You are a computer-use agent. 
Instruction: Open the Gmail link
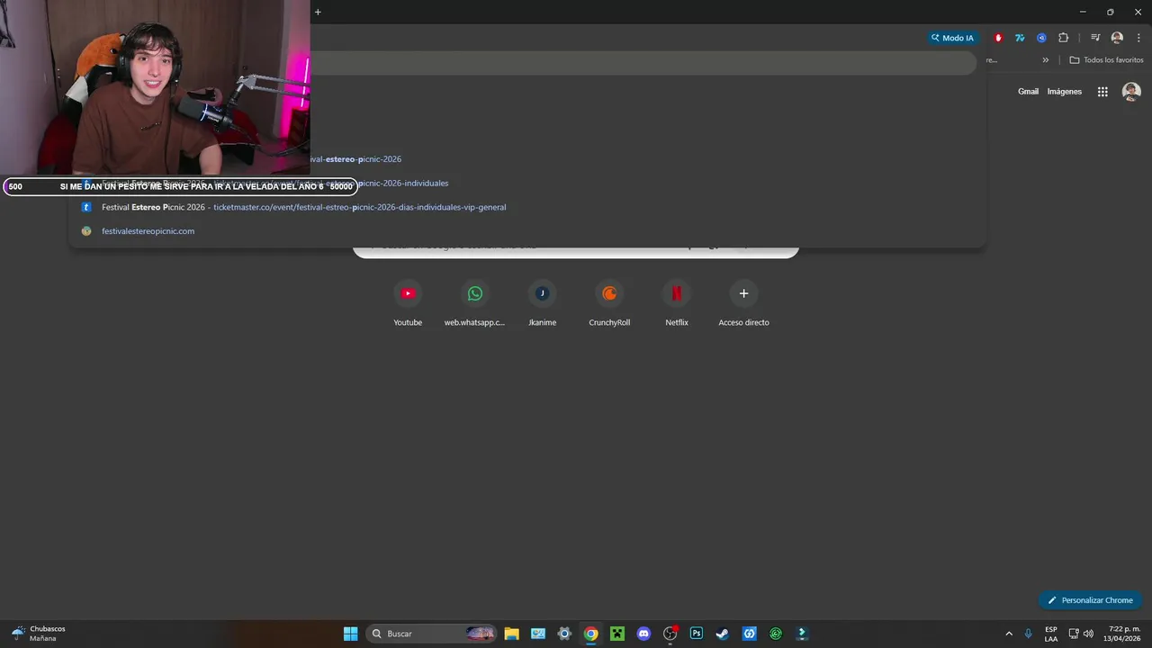click(1028, 92)
